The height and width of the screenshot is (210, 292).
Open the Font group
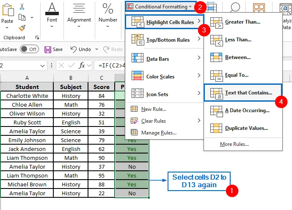point(52,15)
